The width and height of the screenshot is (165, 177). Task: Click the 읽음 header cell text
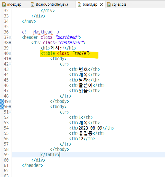tap(83, 91)
